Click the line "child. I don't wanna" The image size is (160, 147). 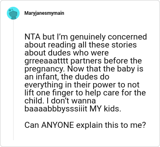pos(60,101)
